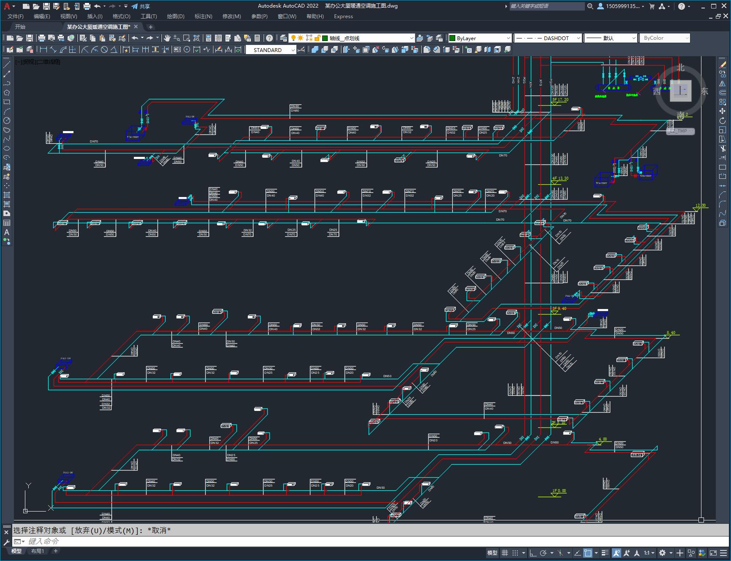Select the Multiline Text tool
Screen dimensions: 731x561
click(7, 232)
